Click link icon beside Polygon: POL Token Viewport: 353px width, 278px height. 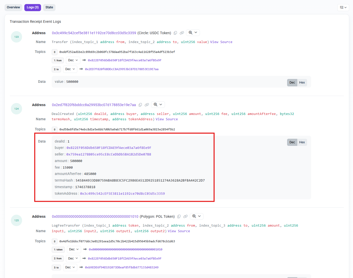click(185, 216)
